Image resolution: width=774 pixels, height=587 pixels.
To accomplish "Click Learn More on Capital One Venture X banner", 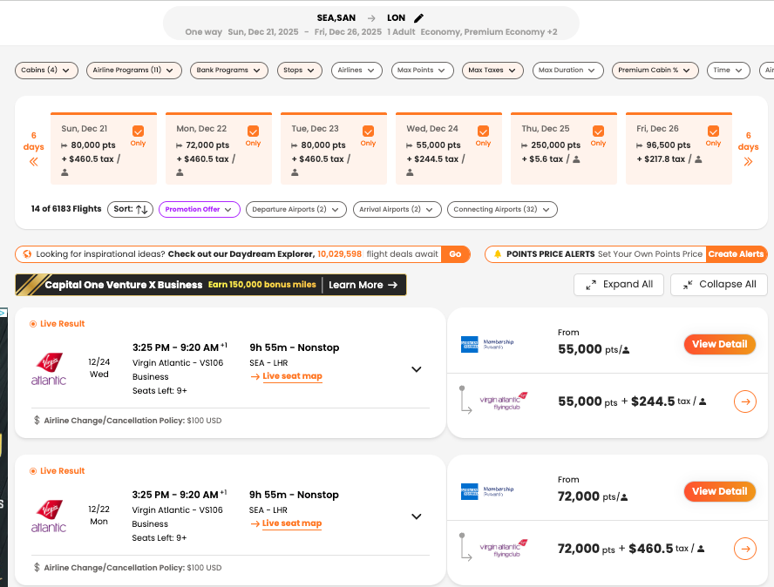I will [x=363, y=285].
